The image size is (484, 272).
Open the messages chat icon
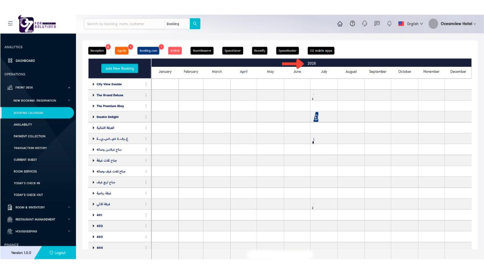tap(377, 24)
